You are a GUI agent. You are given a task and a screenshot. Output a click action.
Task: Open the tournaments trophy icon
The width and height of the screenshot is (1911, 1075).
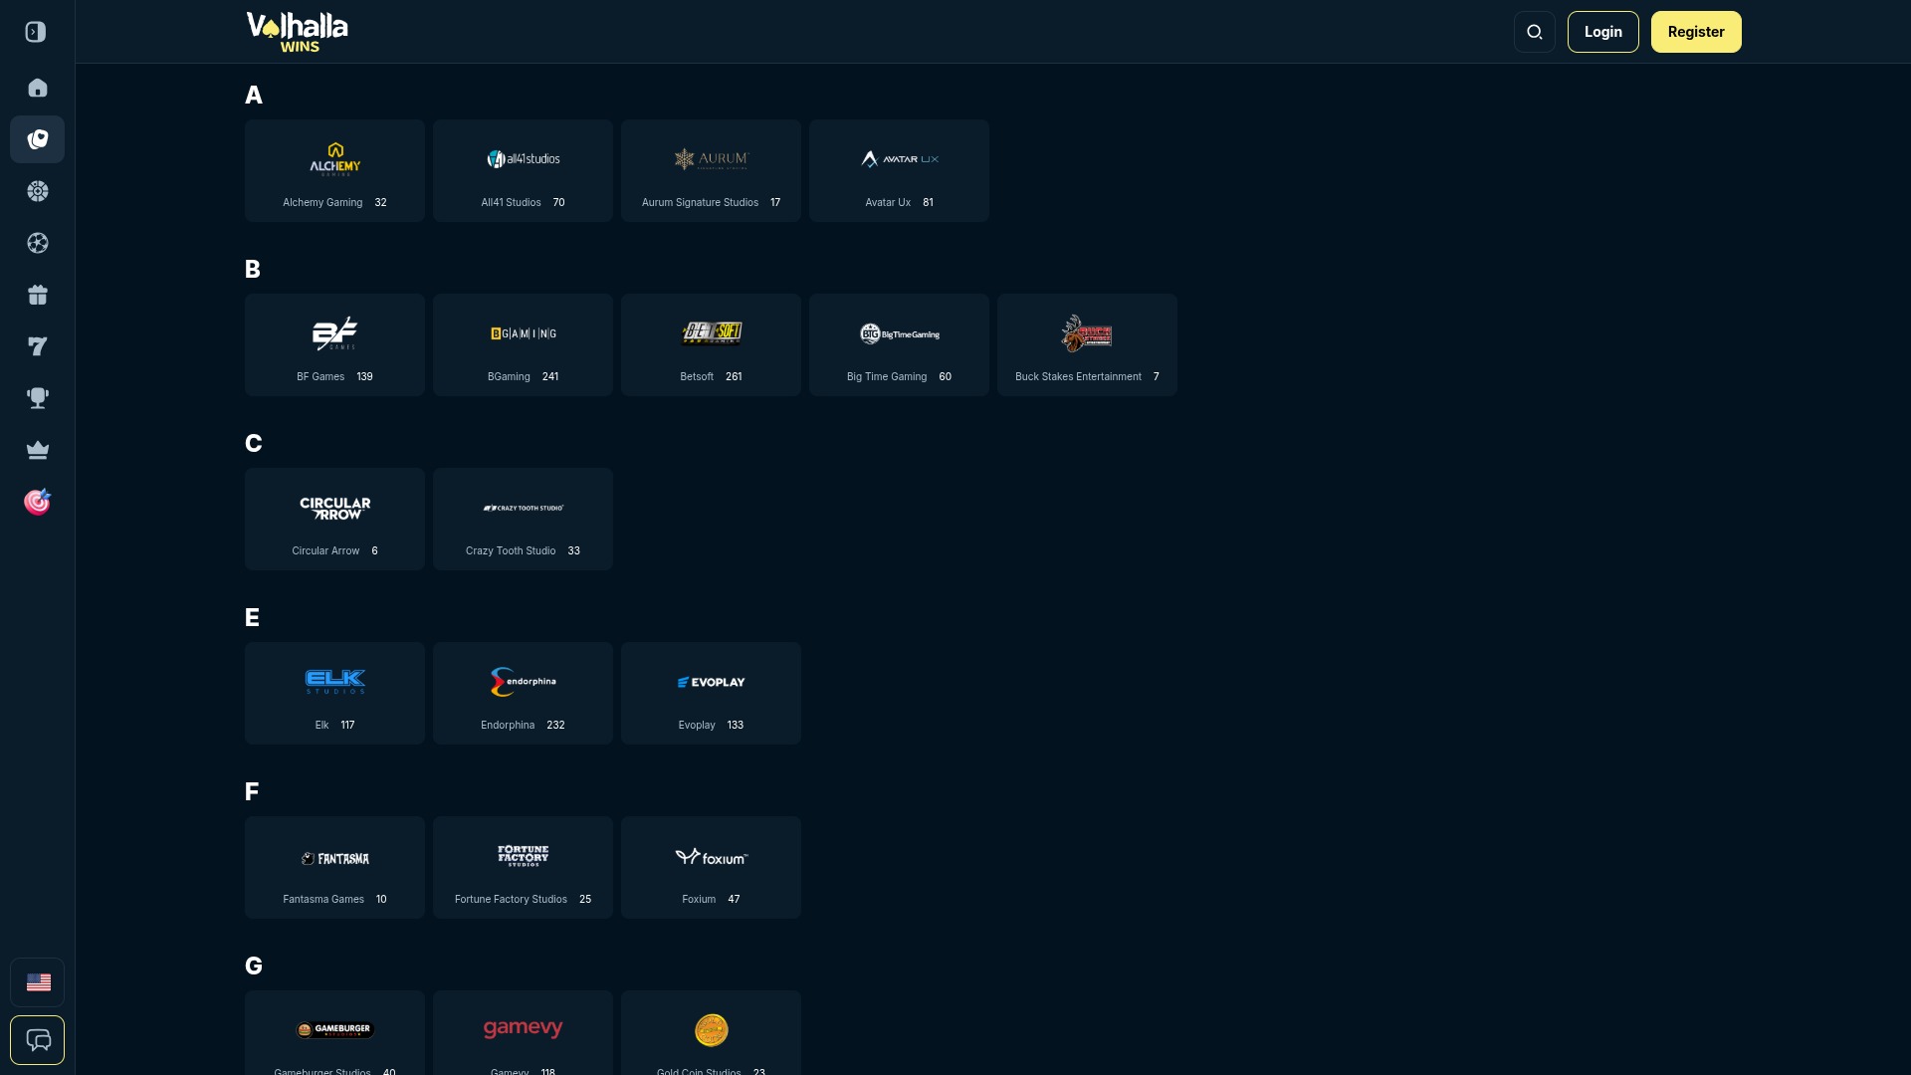37,398
